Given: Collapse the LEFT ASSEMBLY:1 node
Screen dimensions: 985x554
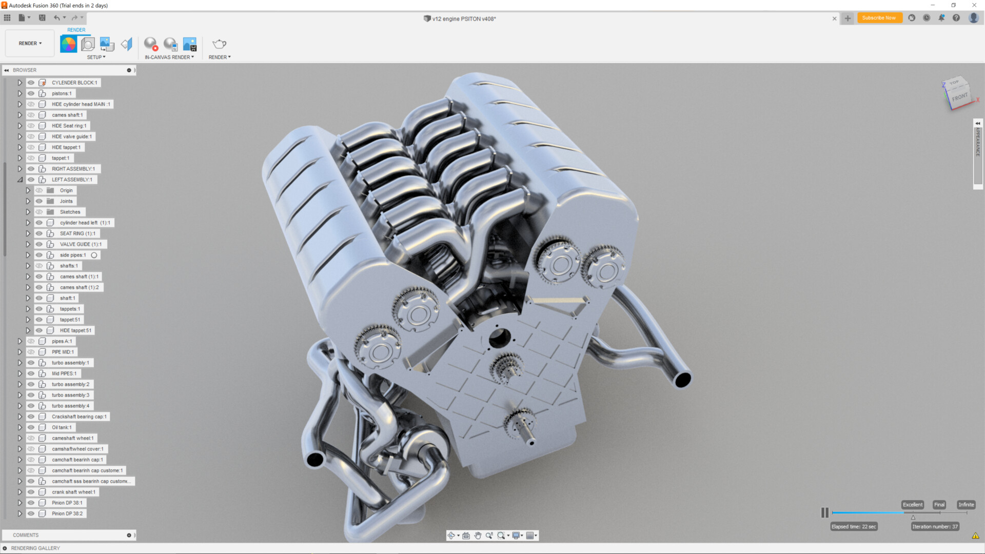Looking at the screenshot, I should (20, 179).
